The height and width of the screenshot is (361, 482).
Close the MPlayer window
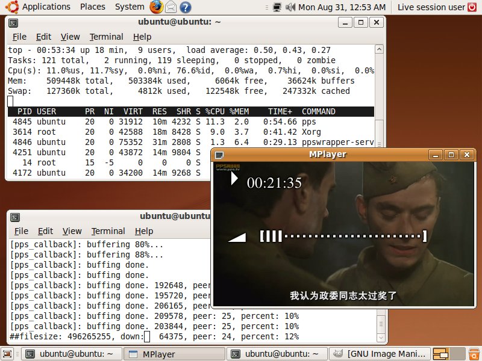tap(466, 155)
